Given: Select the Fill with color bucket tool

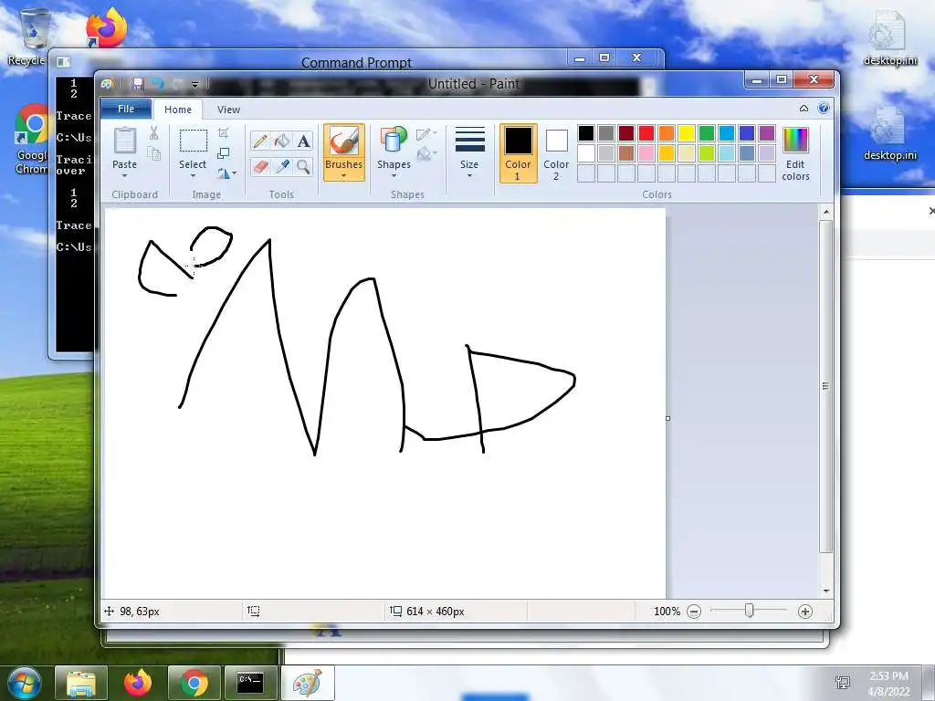Looking at the screenshot, I should click(x=281, y=141).
